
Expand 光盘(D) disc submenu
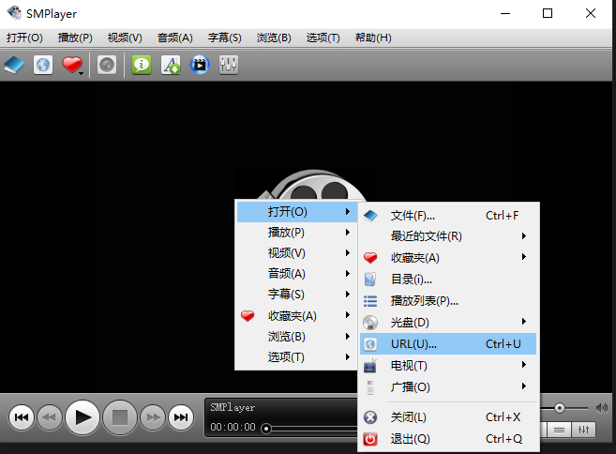(448, 323)
